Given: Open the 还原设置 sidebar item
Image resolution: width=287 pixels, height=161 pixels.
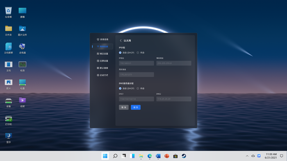Looking at the screenshot, I should pos(102,61).
